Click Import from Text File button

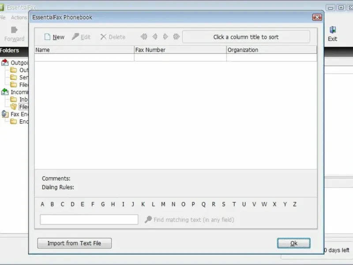coord(74,243)
